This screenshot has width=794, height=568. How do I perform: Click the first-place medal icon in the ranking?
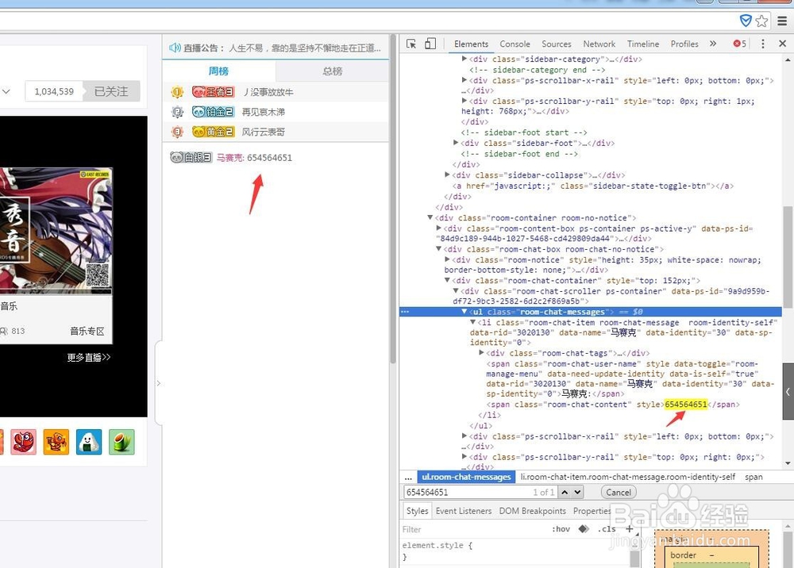tap(177, 92)
